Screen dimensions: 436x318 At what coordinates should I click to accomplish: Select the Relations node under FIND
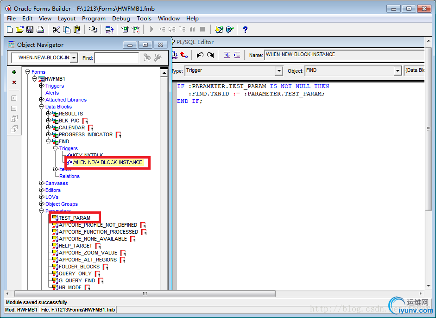pos(69,176)
